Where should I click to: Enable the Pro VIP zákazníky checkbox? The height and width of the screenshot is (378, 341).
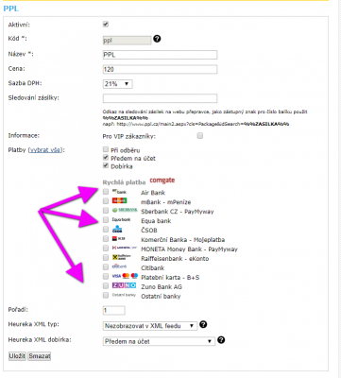tap(199, 136)
